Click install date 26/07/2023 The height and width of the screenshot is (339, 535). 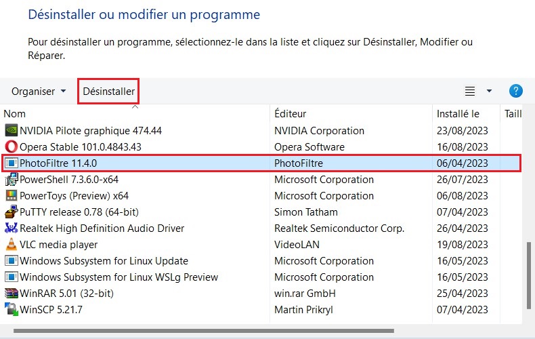coord(463,180)
